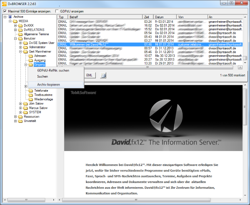
Task: Click the EML export button
Action: click(x=89, y=75)
